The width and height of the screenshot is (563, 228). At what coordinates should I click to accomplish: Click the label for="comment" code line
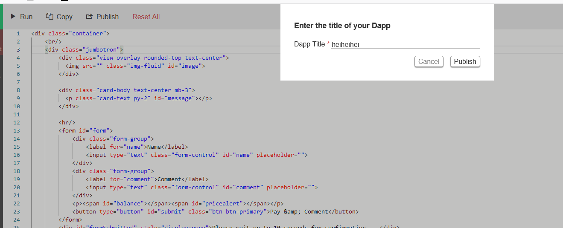(147, 179)
